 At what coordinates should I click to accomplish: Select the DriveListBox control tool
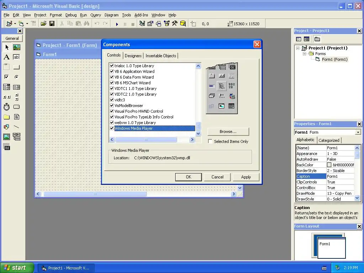[x=16, y=107]
